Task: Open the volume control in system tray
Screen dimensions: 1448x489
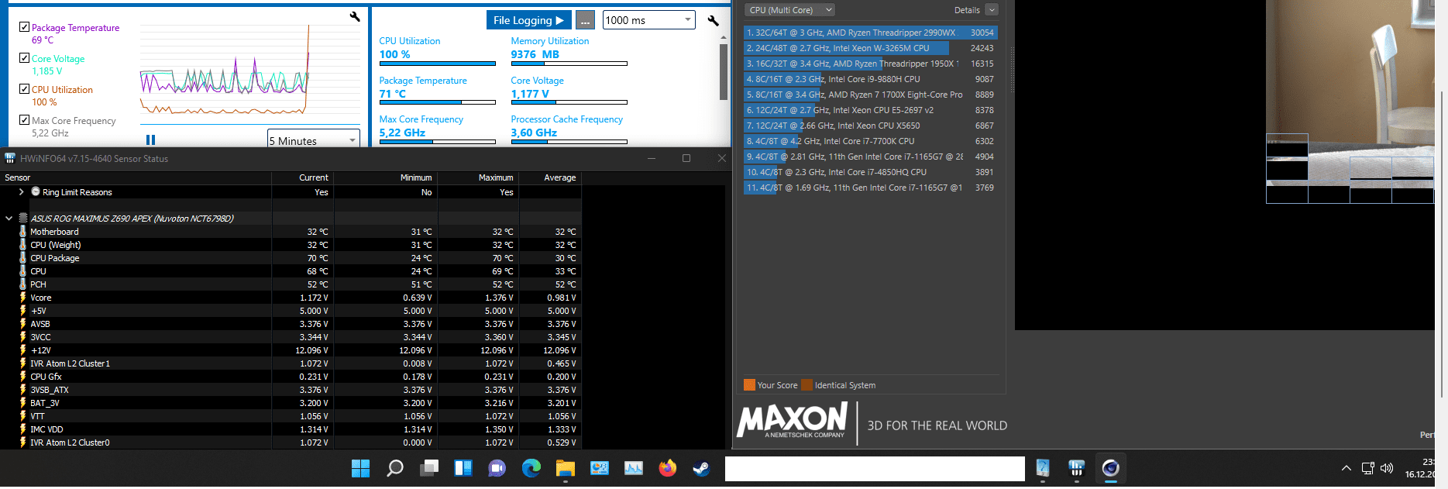Action: (x=1387, y=468)
